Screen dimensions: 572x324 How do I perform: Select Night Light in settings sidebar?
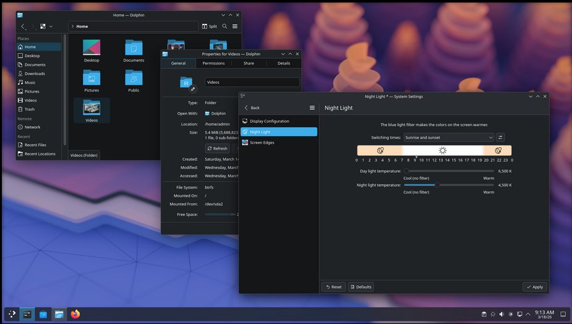click(279, 132)
